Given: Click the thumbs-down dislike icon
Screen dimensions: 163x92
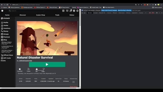Looking at the screenshot, I should point(44,69).
